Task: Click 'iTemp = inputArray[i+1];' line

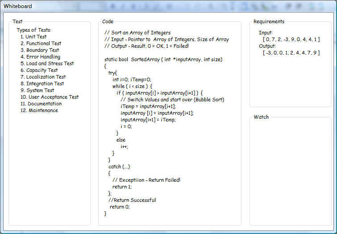Action: [148, 106]
